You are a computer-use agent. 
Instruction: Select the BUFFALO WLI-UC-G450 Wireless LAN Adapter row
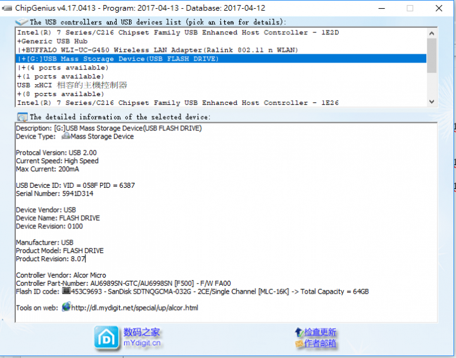(x=221, y=50)
